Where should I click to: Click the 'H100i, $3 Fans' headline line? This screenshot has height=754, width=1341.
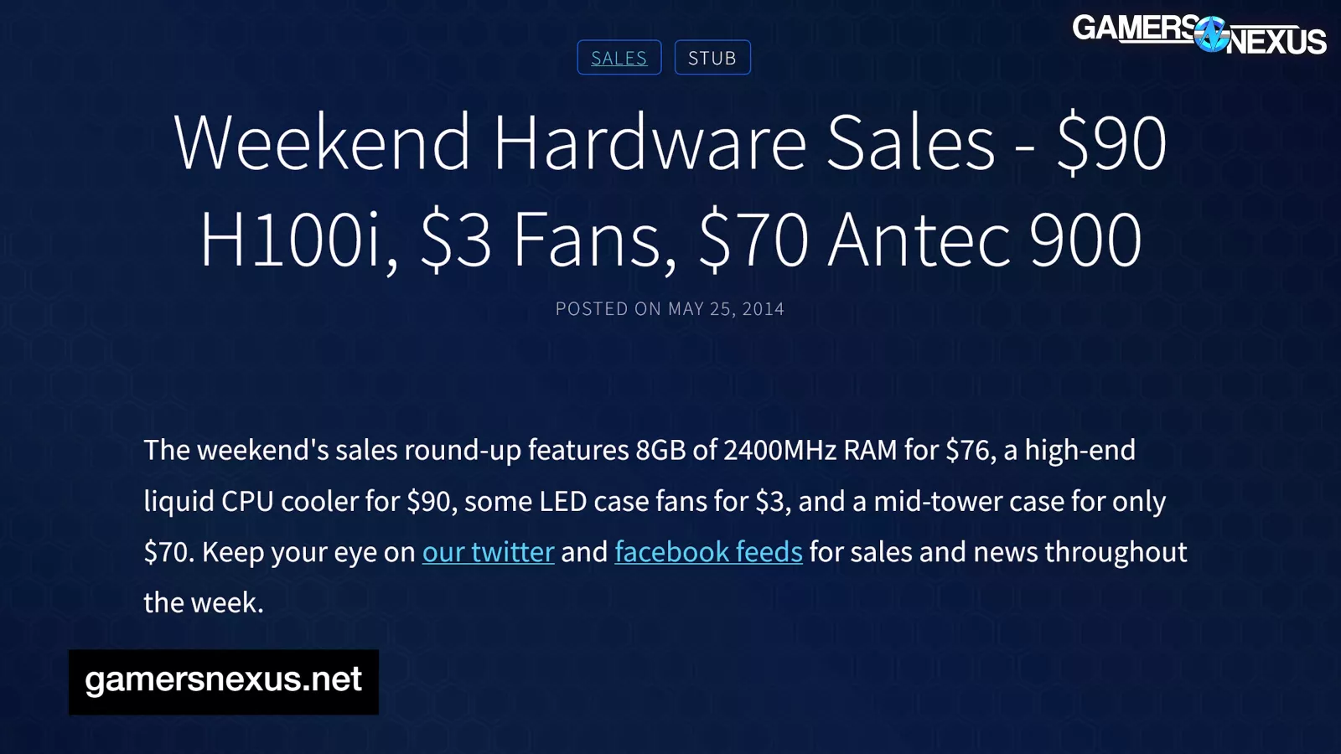tap(438, 240)
